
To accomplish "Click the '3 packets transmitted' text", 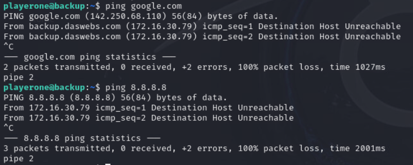I will 58,148.
